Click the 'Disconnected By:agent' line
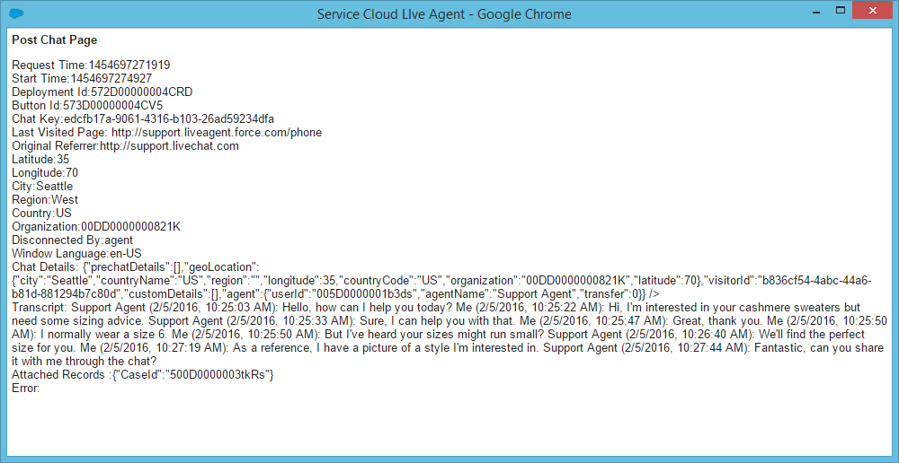 (73, 240)
